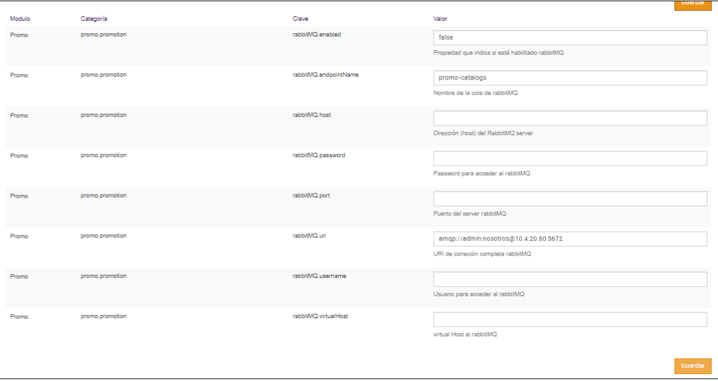Select the rabbitMQ.virtualHost input box
Screen dimensions: 718x381
pos(570,319)
